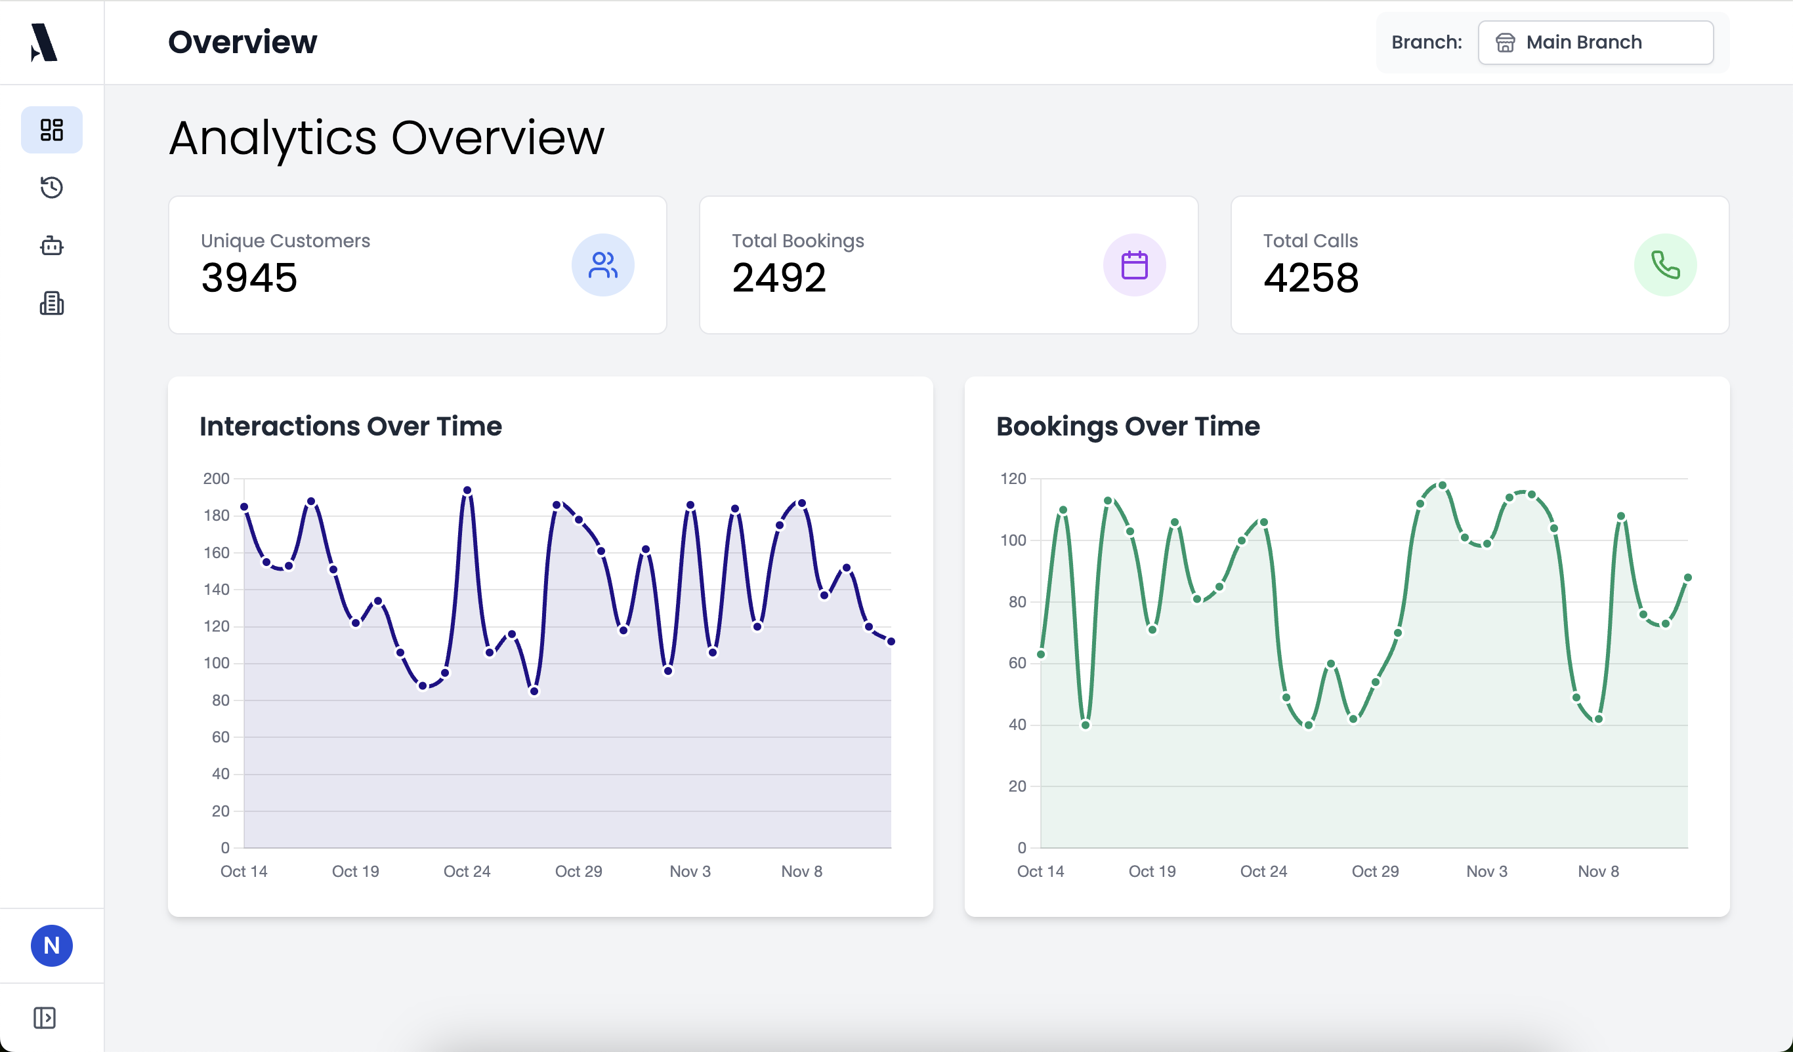This screenshot has width=1793, height=1052.
Task: Select the dashboard grid icon in the sidebar
Action: [x=51, y=129]
